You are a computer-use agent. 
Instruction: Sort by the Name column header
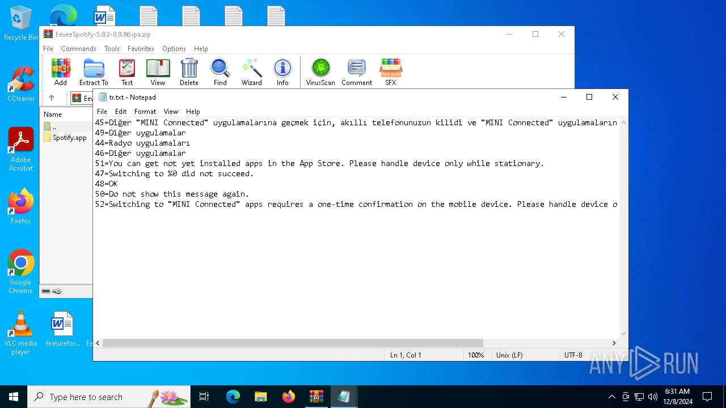53,114
